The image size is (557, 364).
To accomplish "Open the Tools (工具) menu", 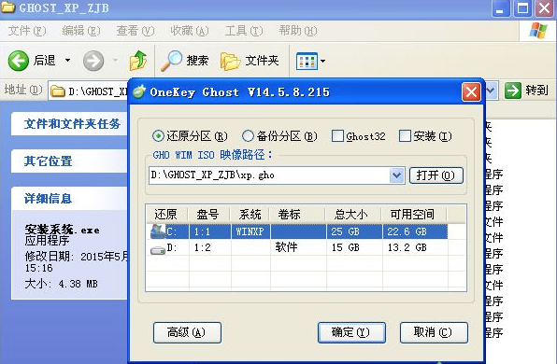I will coord(244,31).
